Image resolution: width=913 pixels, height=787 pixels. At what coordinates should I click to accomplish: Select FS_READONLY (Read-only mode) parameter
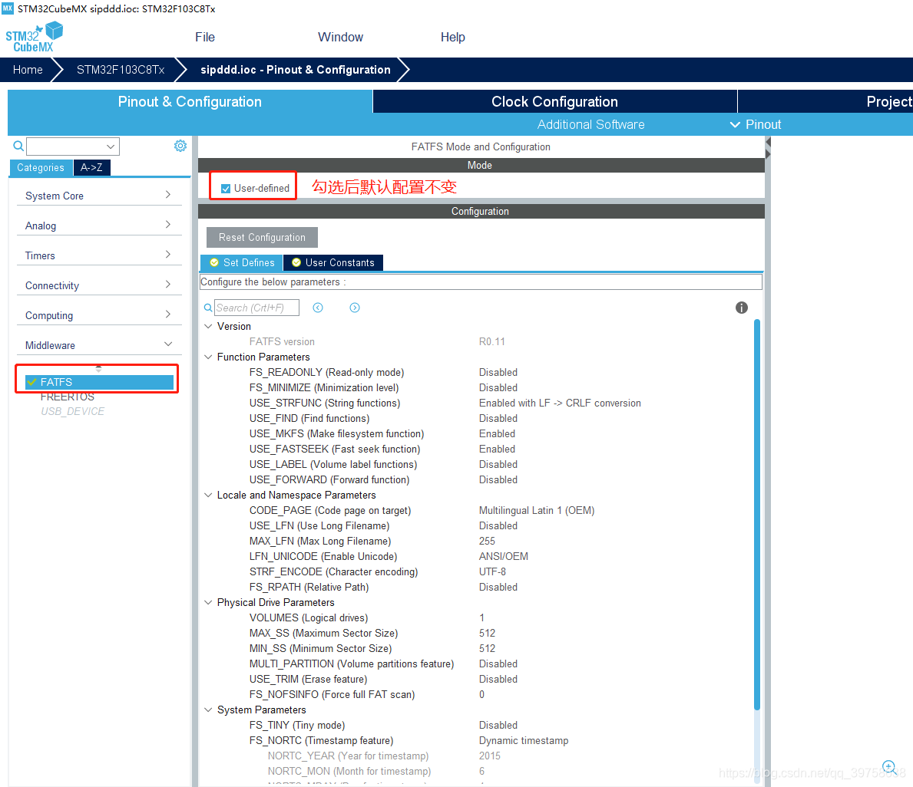[326, 372]
